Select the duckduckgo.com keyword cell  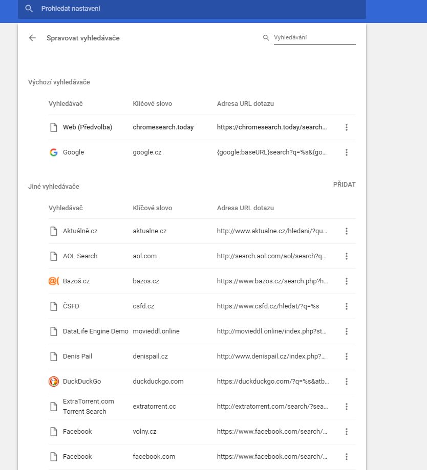coord(158,382)
